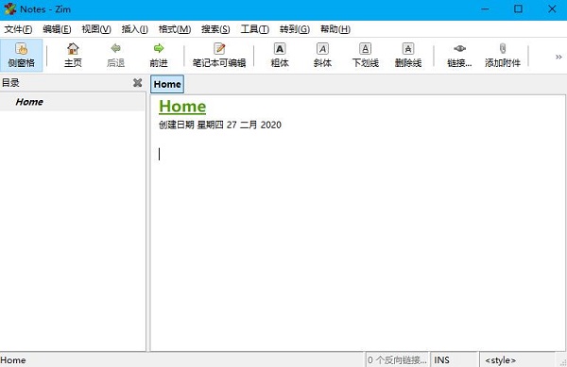Open the Search (搜索) menu
This screenshot has width=567, height=367.
click(215, 29)
